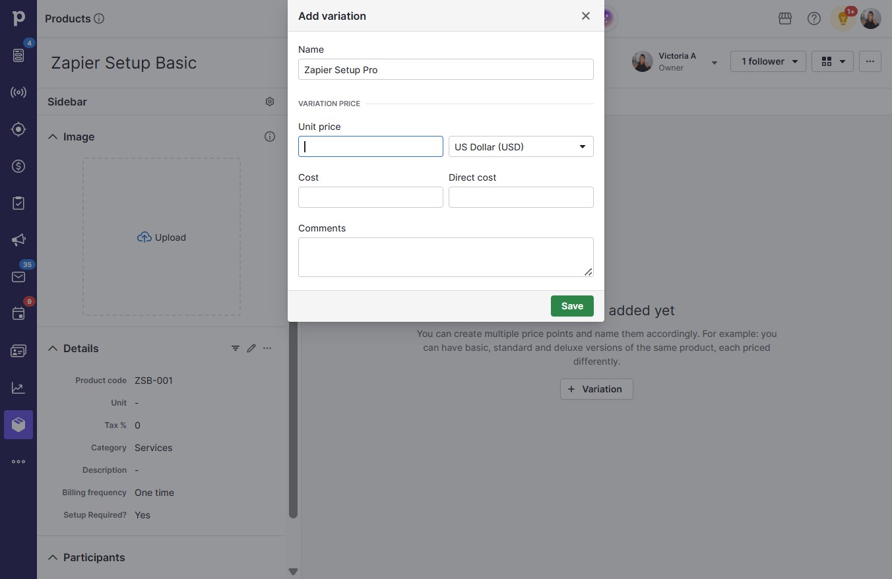Collapse the Image section
892x579 pixels.
point(53,137)
